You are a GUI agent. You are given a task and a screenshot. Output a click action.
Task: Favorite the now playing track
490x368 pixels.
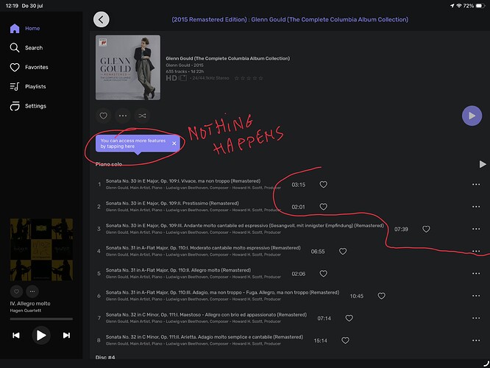point(16,291)
